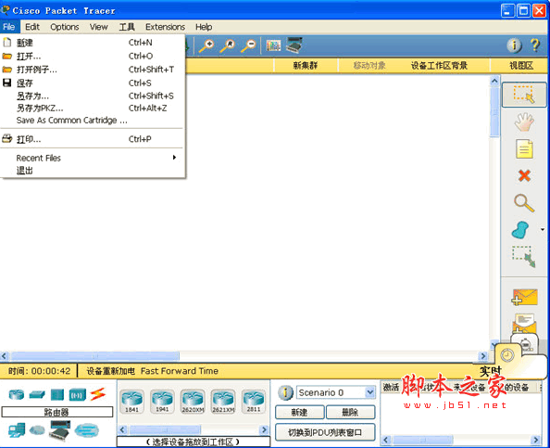This screenshot has height=448, width=550.
Task: Open the drawing palette icon
Action: pos(273,45)
